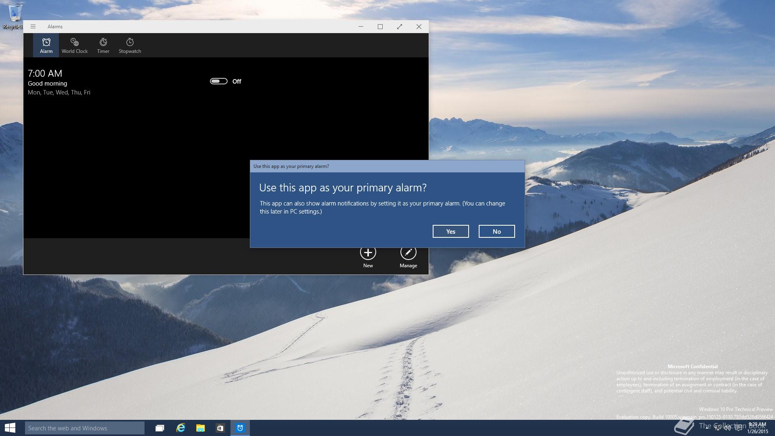Click Yes in primary alarm dialog
This screenshot has height=436, width=775.
click(450, 231)
